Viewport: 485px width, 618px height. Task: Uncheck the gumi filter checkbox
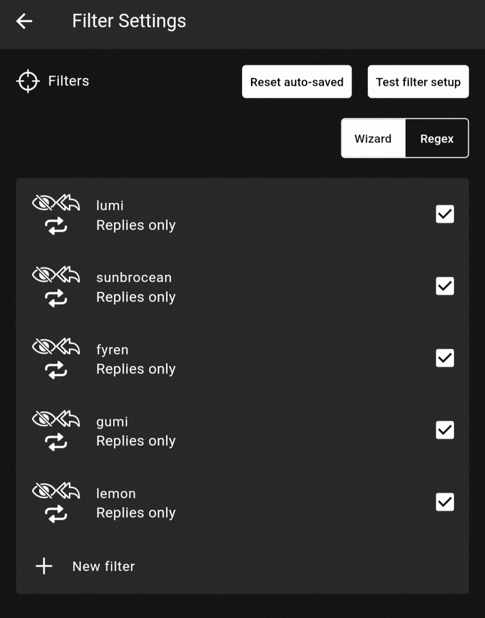tap(445, 430)
